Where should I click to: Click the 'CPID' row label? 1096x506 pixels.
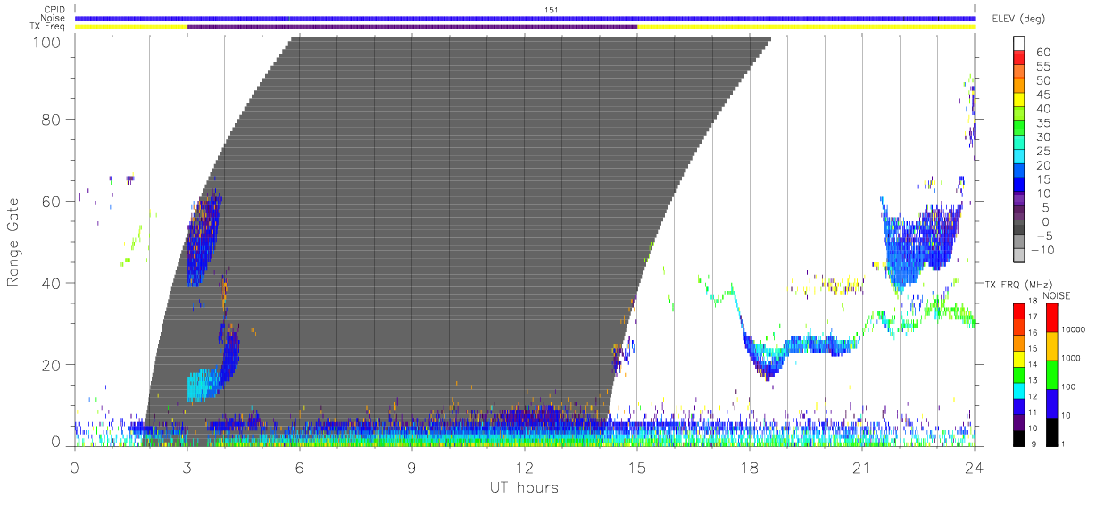(55, 9)
